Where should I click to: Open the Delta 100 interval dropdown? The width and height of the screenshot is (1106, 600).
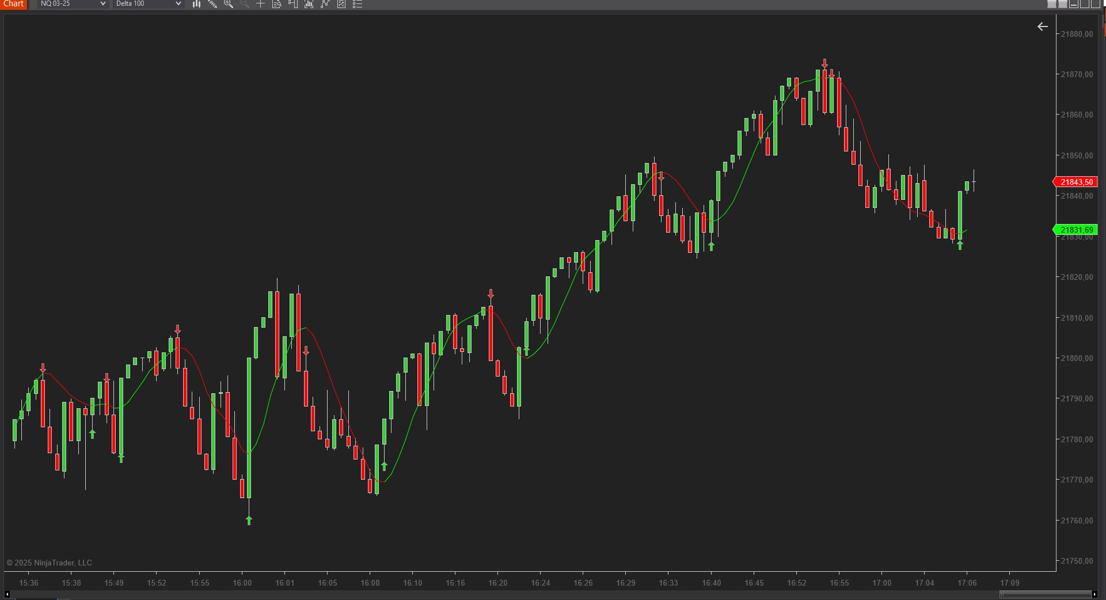click(148, 4)
